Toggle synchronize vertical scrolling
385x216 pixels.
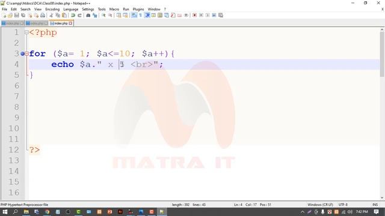(119, 15)
